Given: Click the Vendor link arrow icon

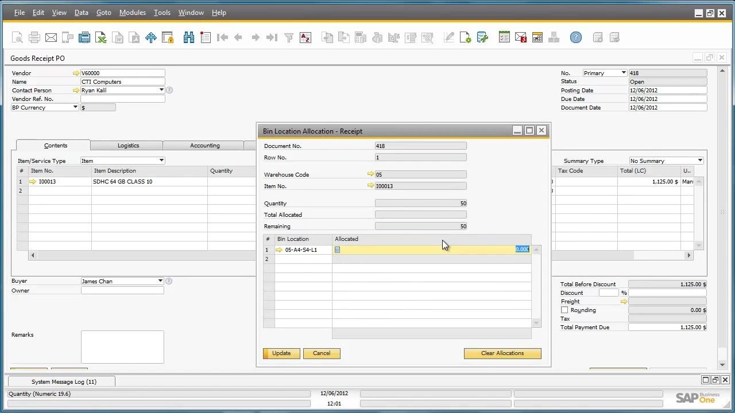Looking at the screenshot, I should pos(76,73).
